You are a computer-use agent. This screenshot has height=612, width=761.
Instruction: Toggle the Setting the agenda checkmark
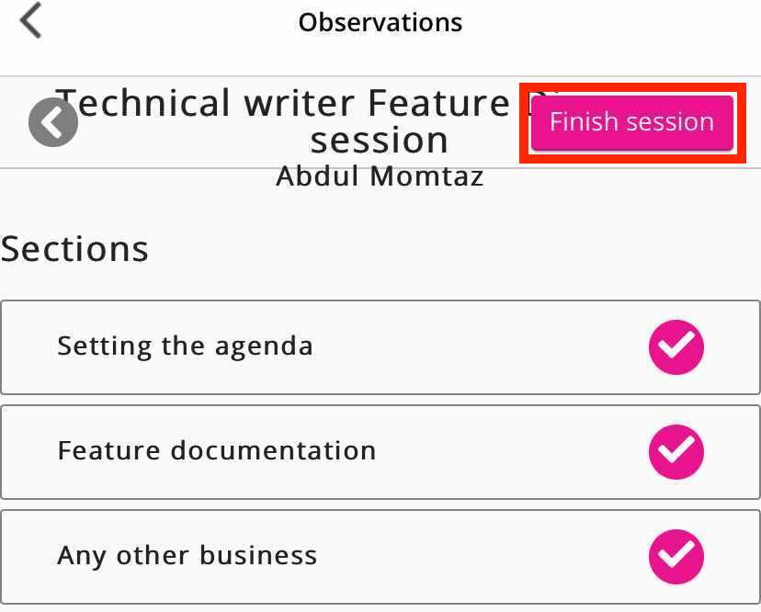click(676, 346)
